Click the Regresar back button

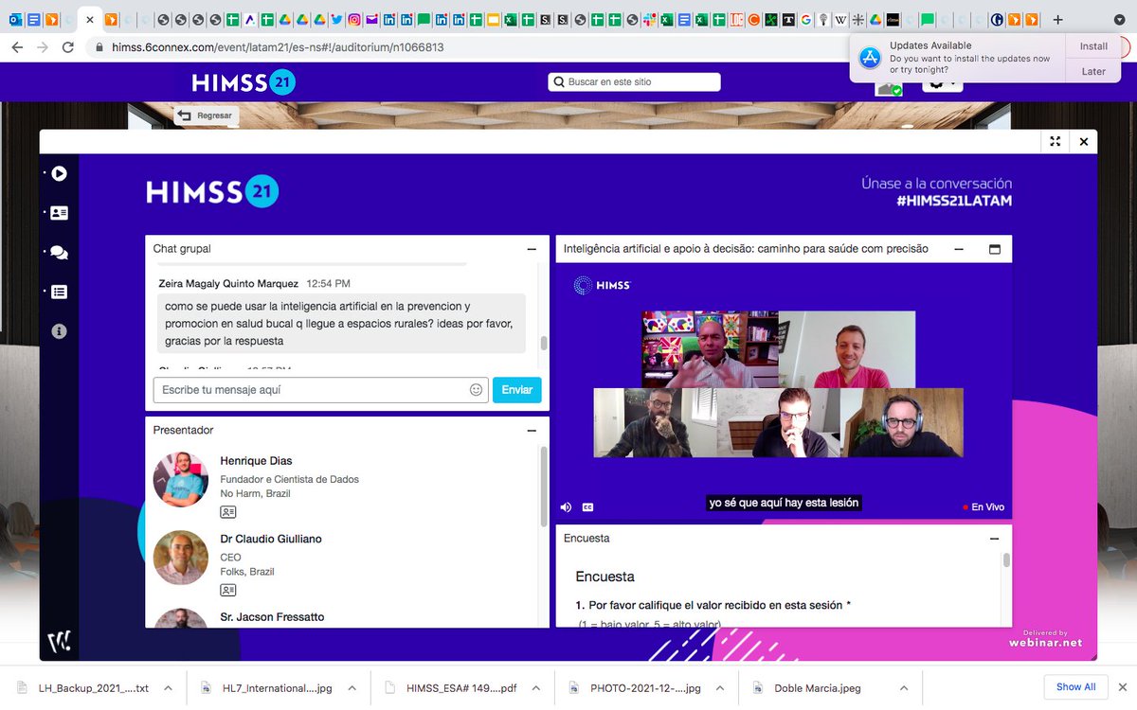click(205, 115)
